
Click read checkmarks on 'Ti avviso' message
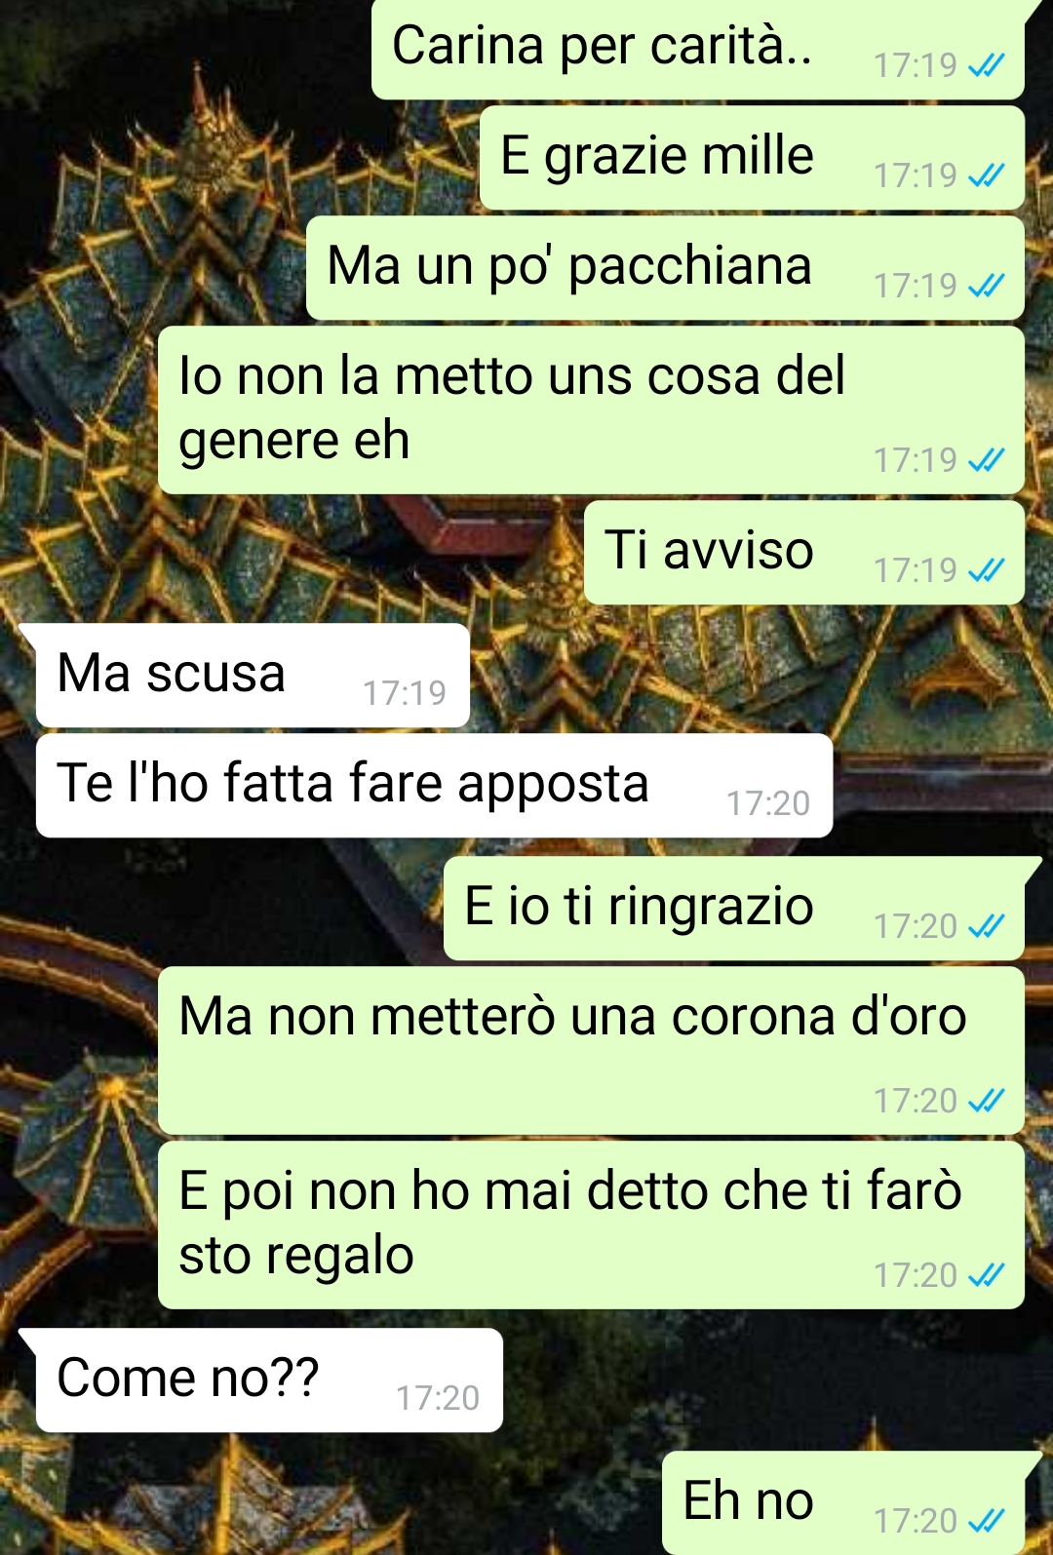pos(986,570)
